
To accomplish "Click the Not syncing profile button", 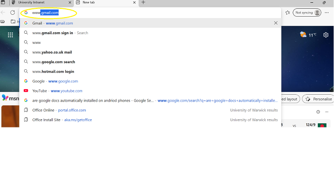I will coord(307,13).
